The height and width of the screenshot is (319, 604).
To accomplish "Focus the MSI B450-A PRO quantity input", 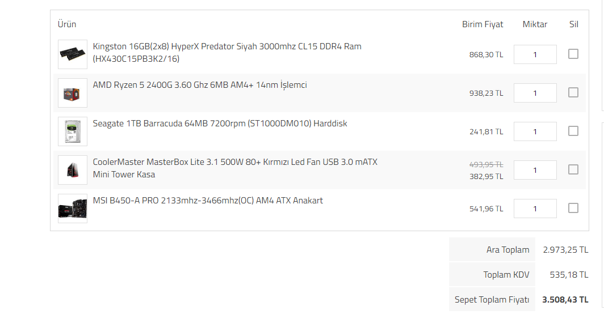I will 535,209.
